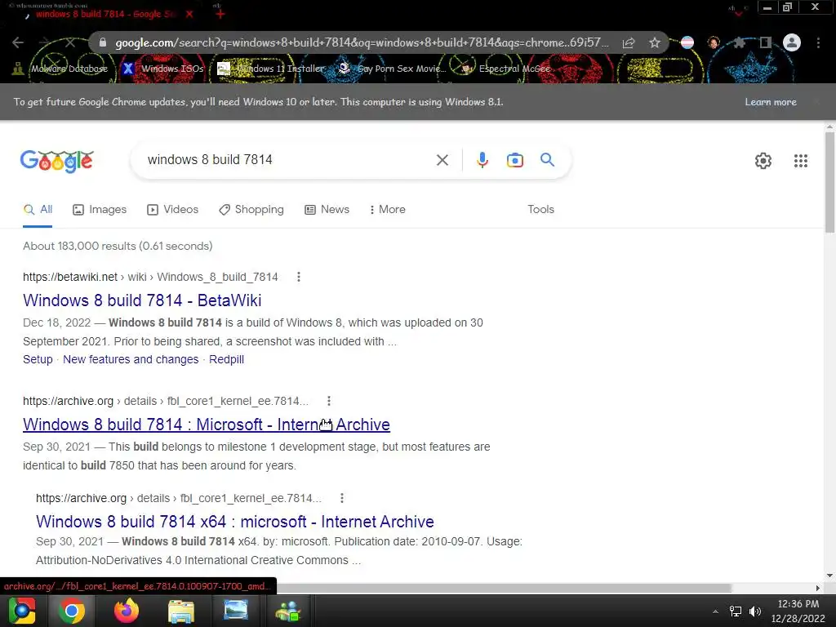The width and height of the screenshot is (836, 627).
Task: Start voice search with microphone icon
Action: click(x=482, y=160)
